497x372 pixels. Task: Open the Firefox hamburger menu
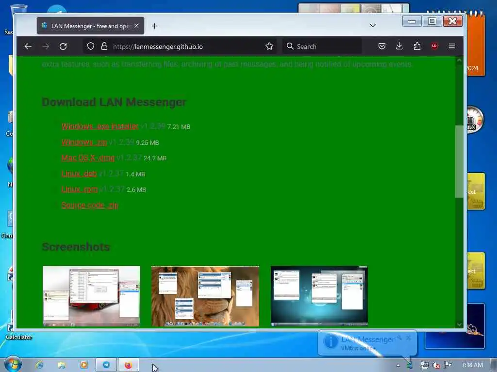coord(452,46)
